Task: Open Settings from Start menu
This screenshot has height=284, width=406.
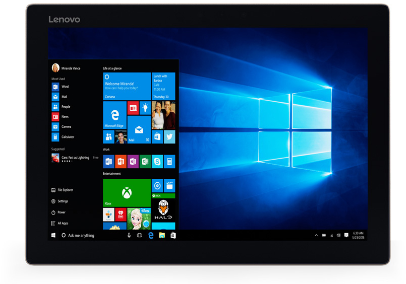Action: click(x=60, y=201)
